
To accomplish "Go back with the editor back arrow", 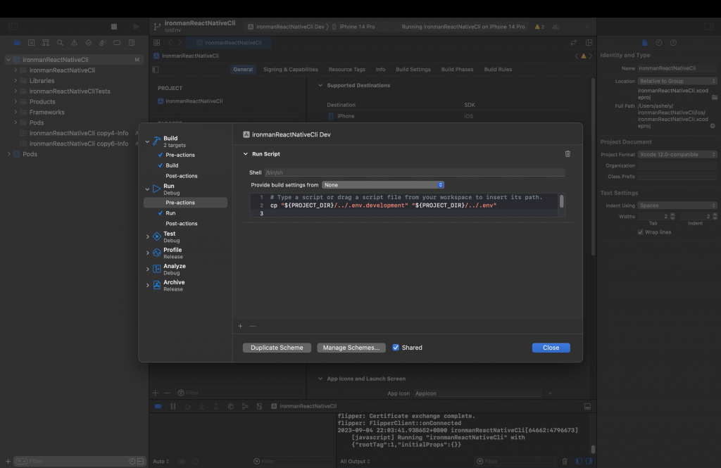I will point(170,43).
